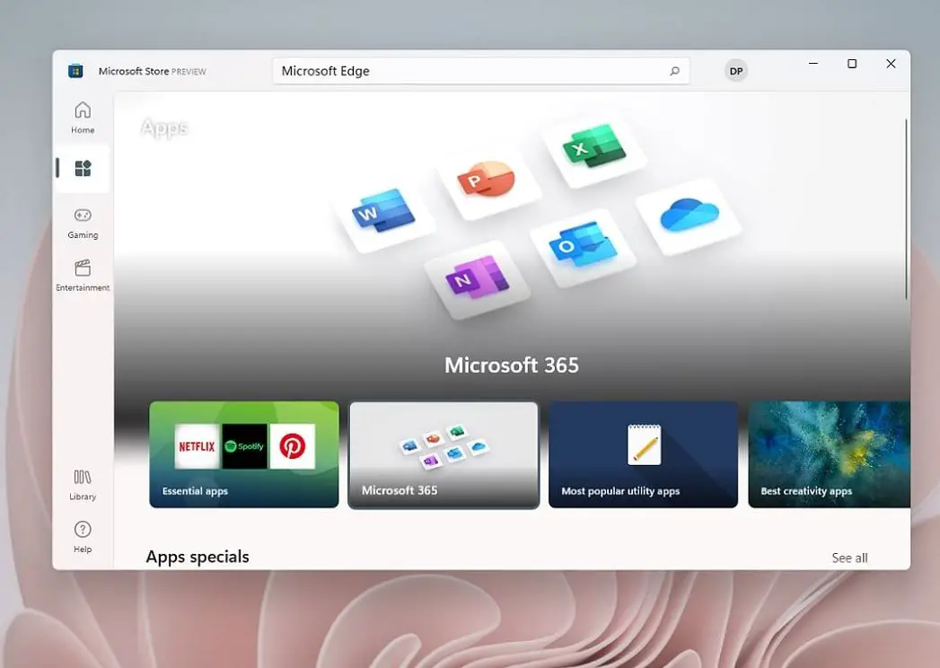The height and width of the screenshot is (668, 940).
Task: Click the PowerPoint icon in banner
Action: tap(487, 179)
